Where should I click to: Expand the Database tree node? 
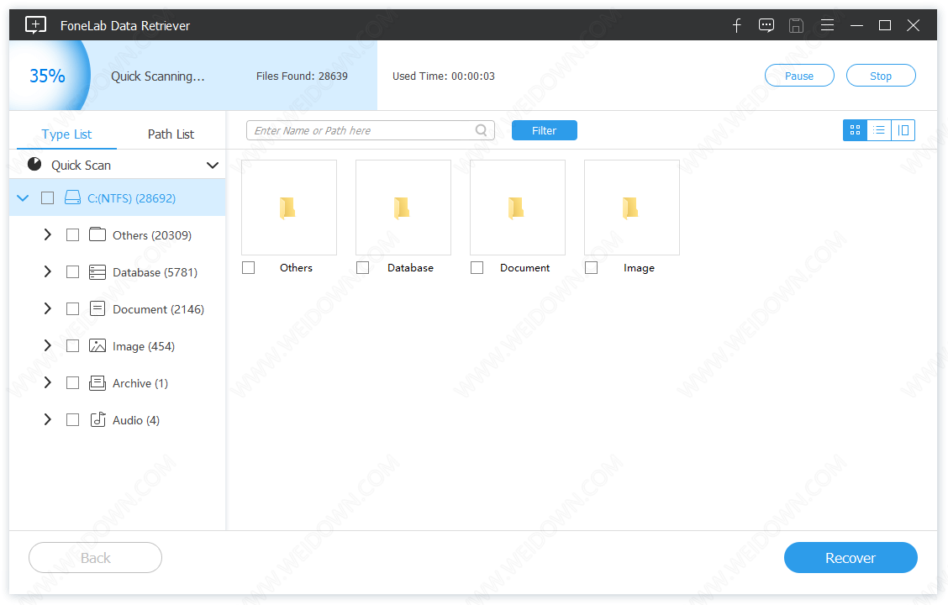pos(48,272)
